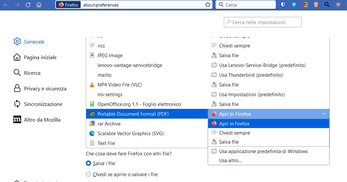The width and height of the screenshot is (347, 182).
Task: Open Usa Thunderbird action for mailto
Action: (269, 75)
